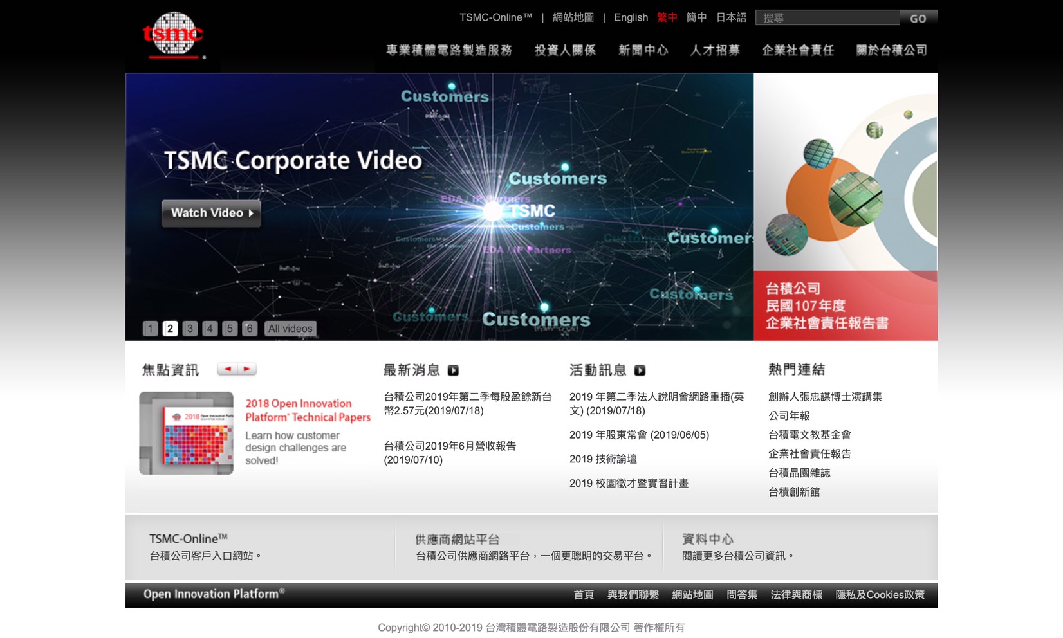
Task: Open 法律與商標 in the footer
Action: [x=797, y=595]
